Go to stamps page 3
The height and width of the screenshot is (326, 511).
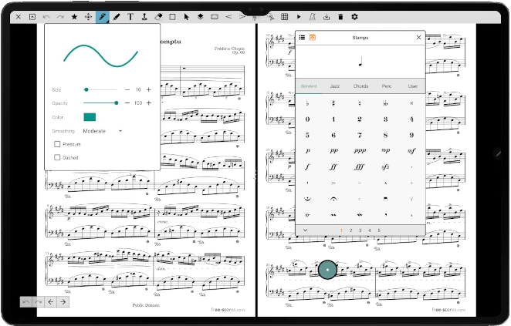360,230
